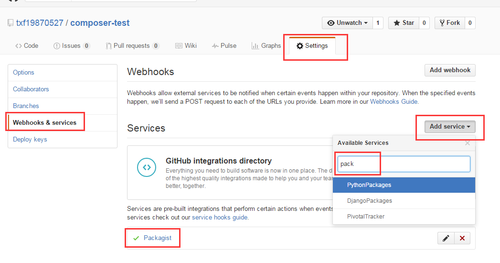This screenshot has height=263, width=500.
Task: Open the Pulse tab
Action: pyautogui.click(x=224, y=45)
